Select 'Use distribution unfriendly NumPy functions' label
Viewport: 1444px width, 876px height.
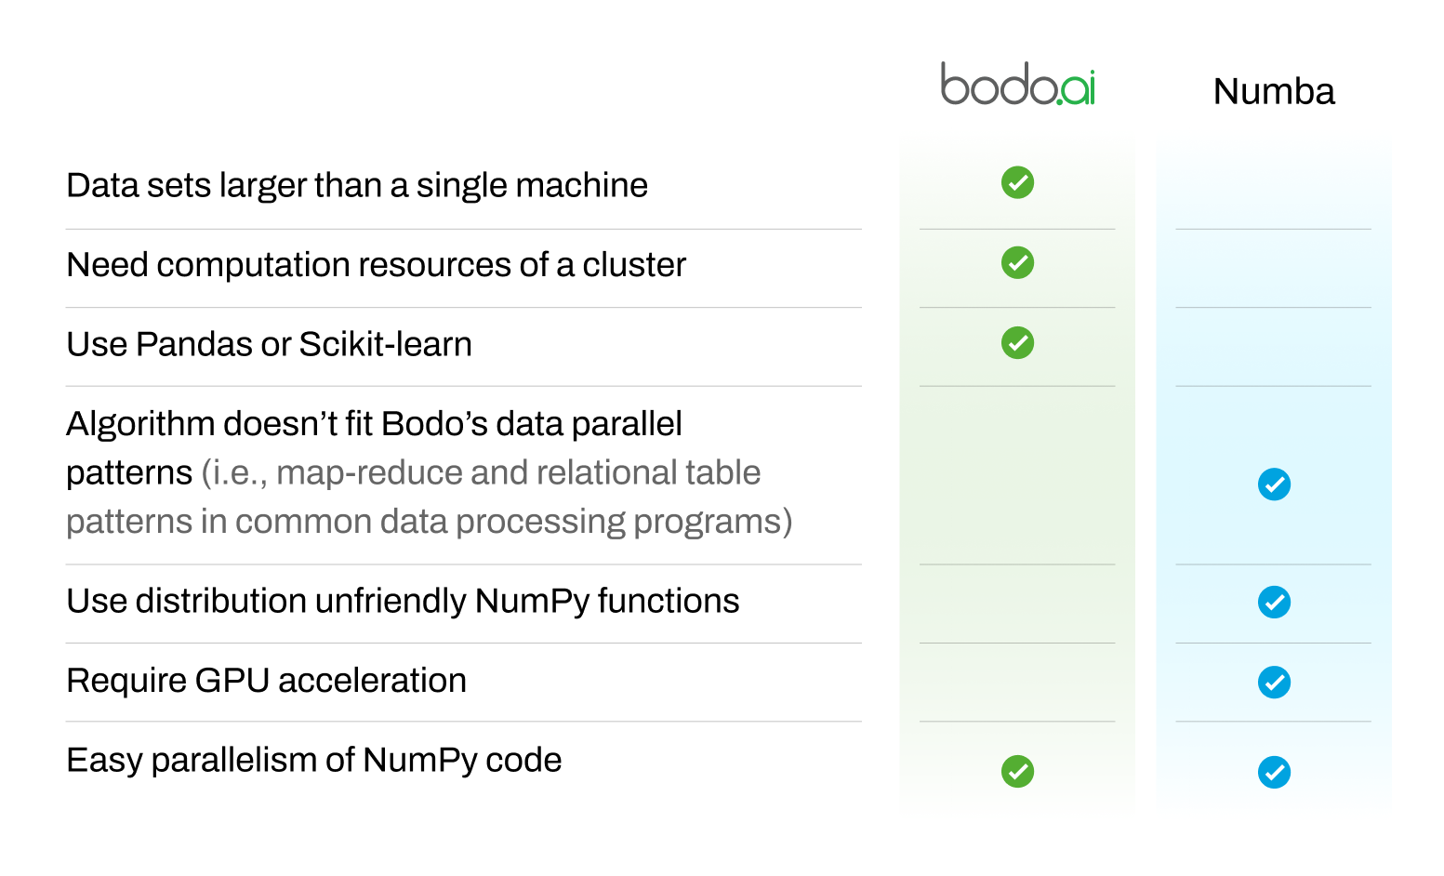[403, 601]
